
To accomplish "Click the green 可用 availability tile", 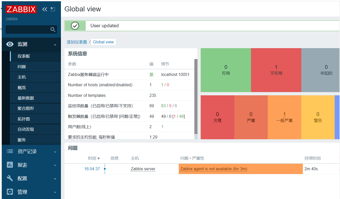I will (226, 70).
